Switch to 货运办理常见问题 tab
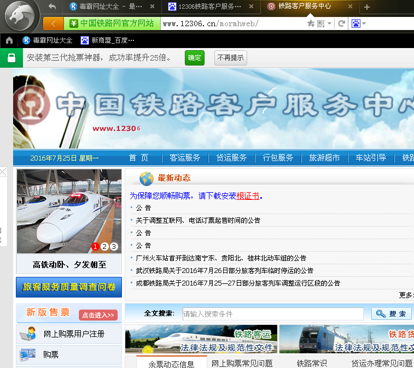This screenshot has width=414, height=368. pyautogui.click(x=382, y=363)
